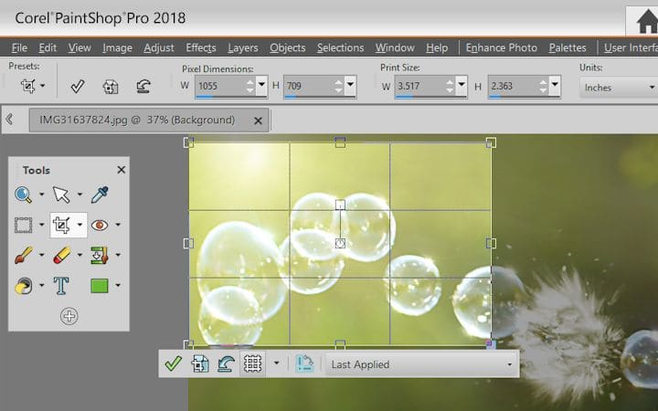
Task: Click Crop as New Image icon in options bar
Action: click(x=111, y=87)
